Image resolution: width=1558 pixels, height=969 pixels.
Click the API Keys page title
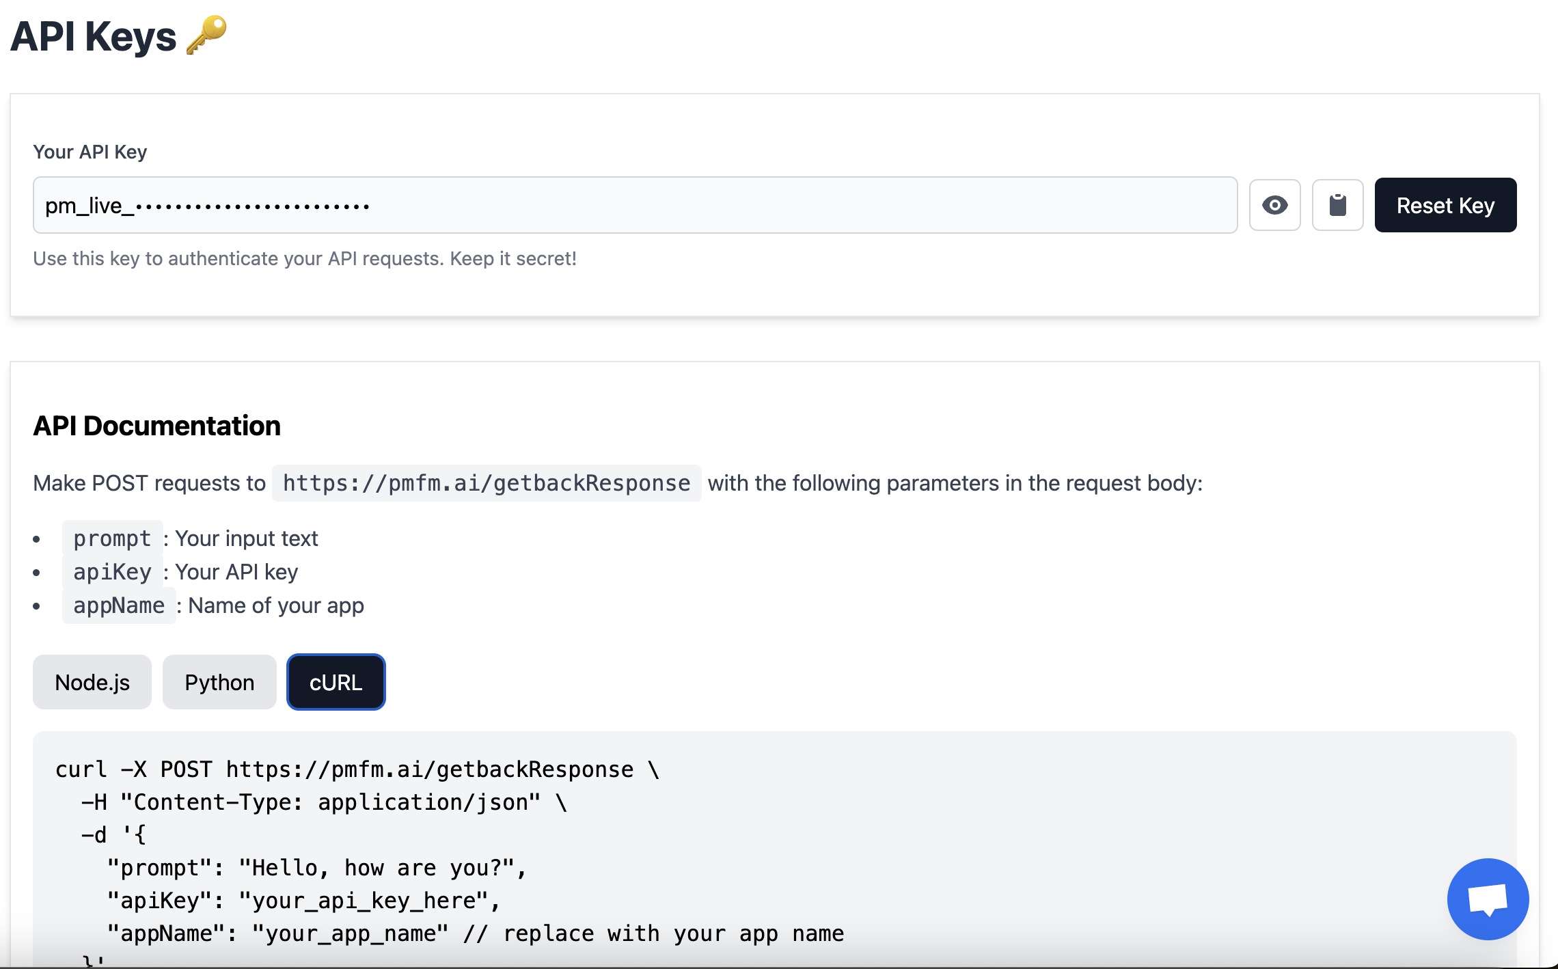(94, 36)
